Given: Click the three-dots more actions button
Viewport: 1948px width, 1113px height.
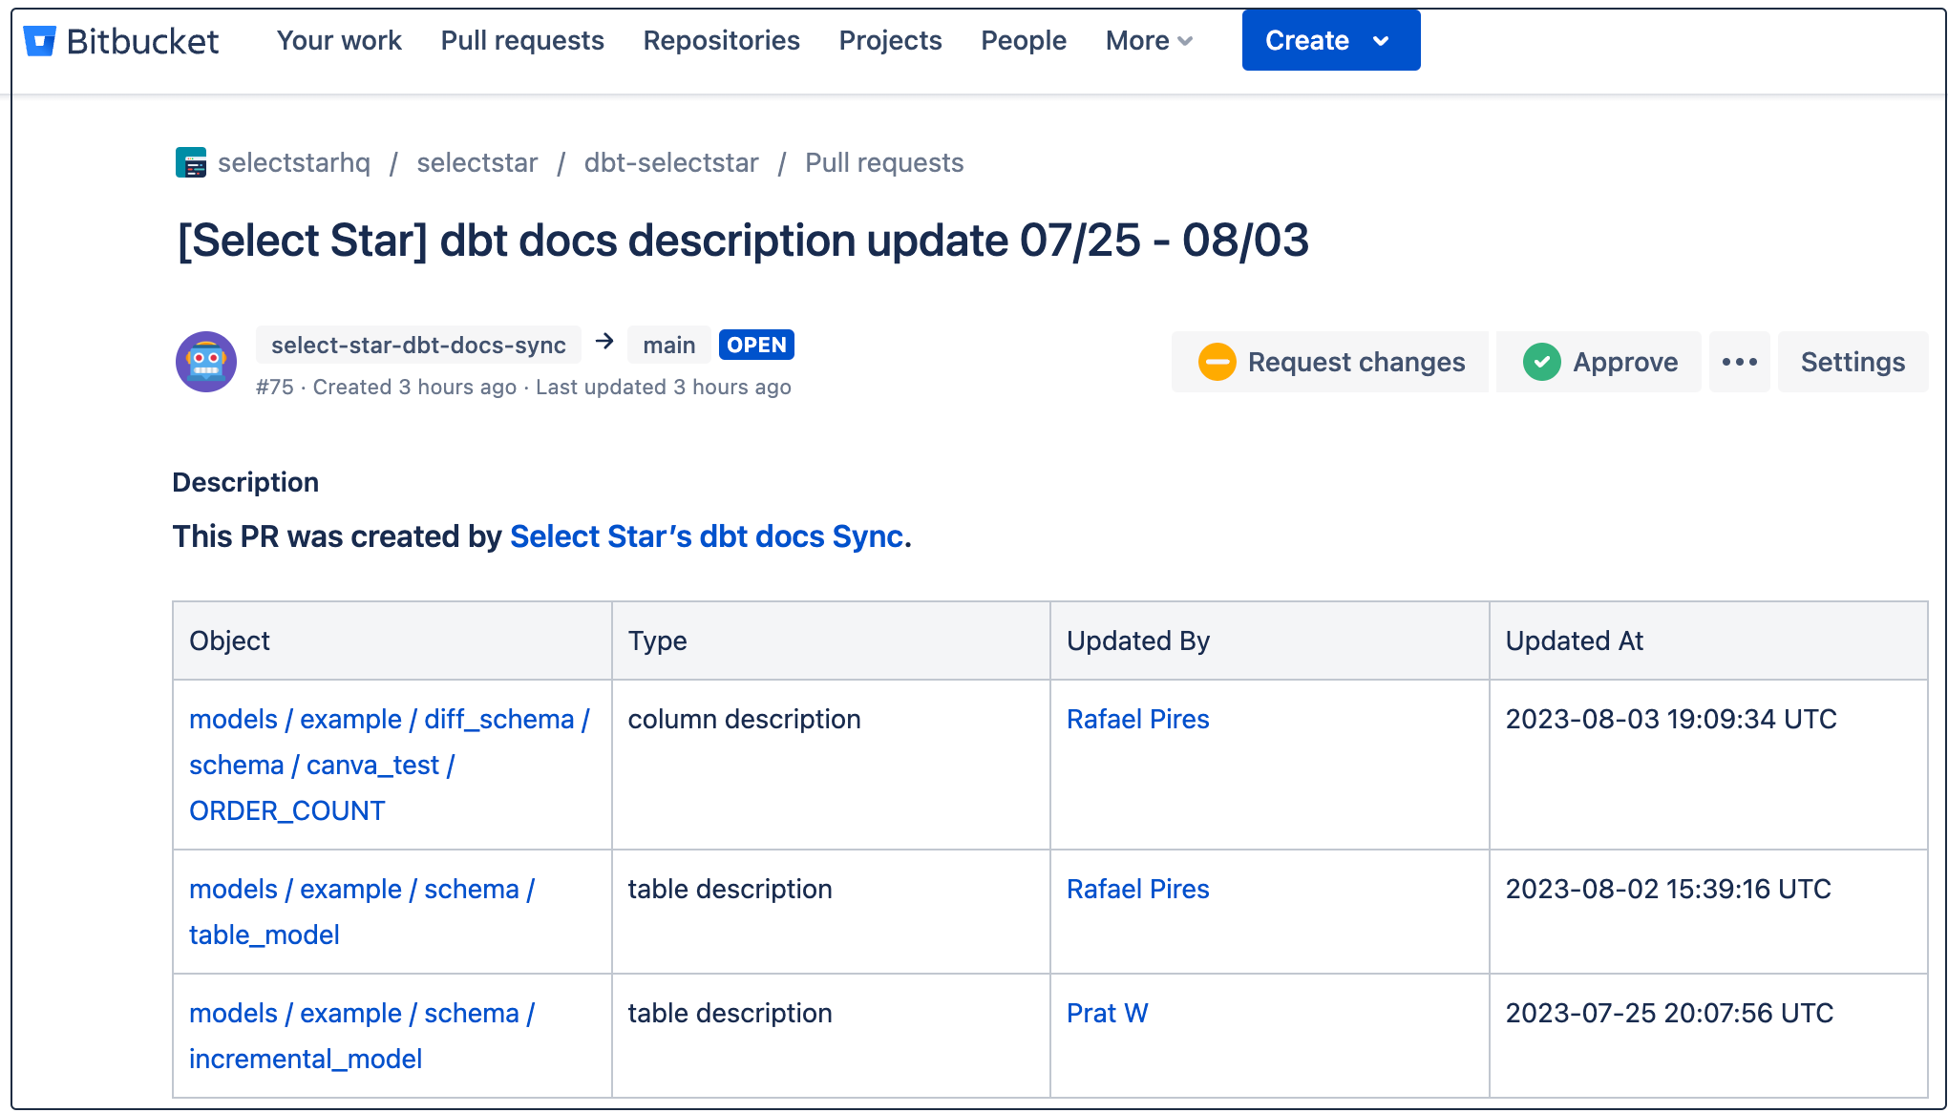Looking at the screenshot, I should pos(1739,363).
